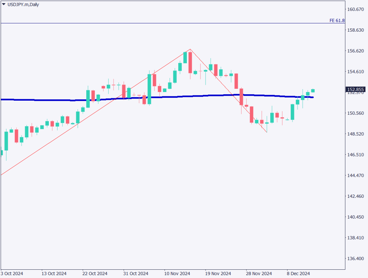The image size is (368, 278).
Task: Click the 3 Oct 2024 date label
Action: pos(12,274)
